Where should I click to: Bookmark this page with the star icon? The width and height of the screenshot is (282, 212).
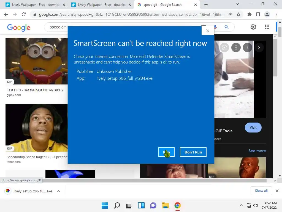click(x=238, y=14)
